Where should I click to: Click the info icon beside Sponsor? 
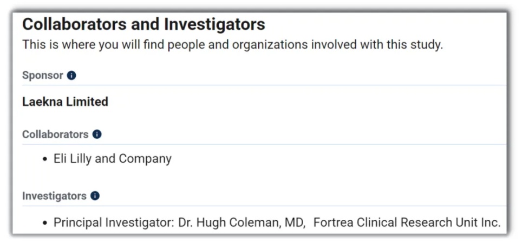[71, 76]
